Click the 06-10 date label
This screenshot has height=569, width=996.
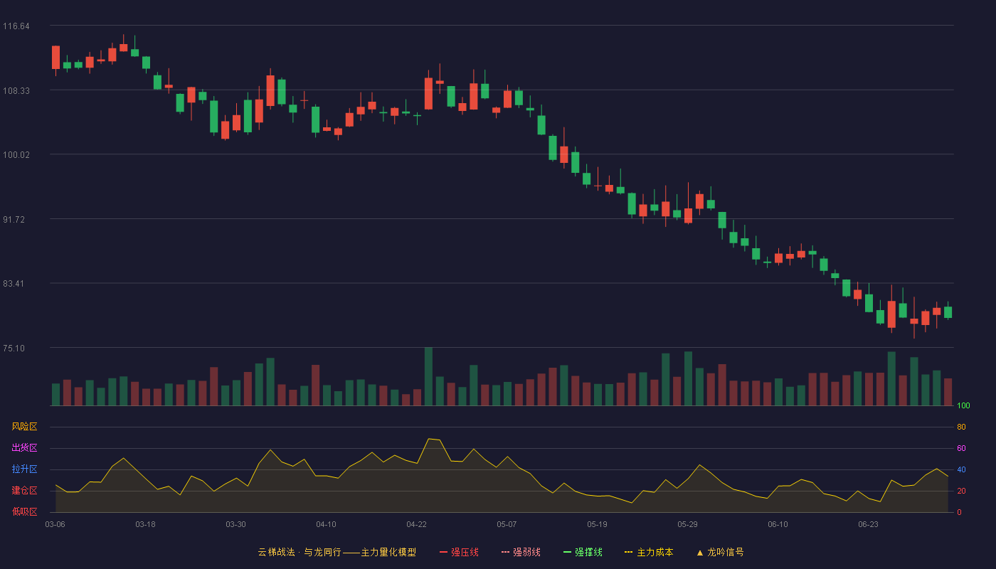(778, 524)
